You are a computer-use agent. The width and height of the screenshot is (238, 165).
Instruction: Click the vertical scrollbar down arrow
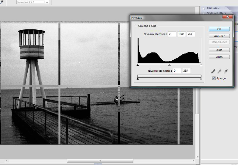pos(197,157)
